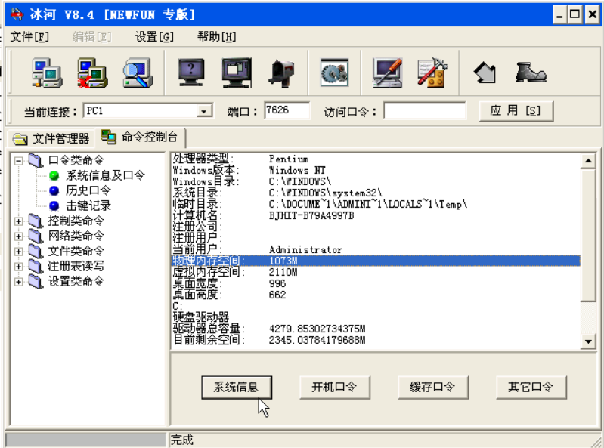The width and height of the screenshot is (604, 448).
Task: Select the 计算机名 BJHIT-B79A4997B row
Action: click(376, 215)
